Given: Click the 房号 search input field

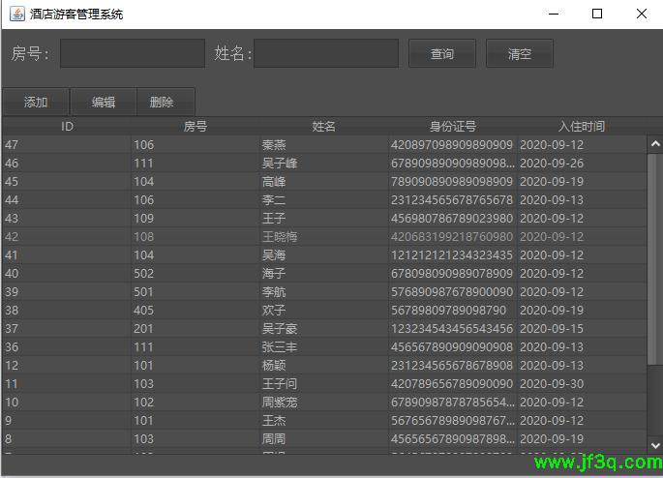Looking at the screenshot, I should pyautogui.click(x=133, y=53).
